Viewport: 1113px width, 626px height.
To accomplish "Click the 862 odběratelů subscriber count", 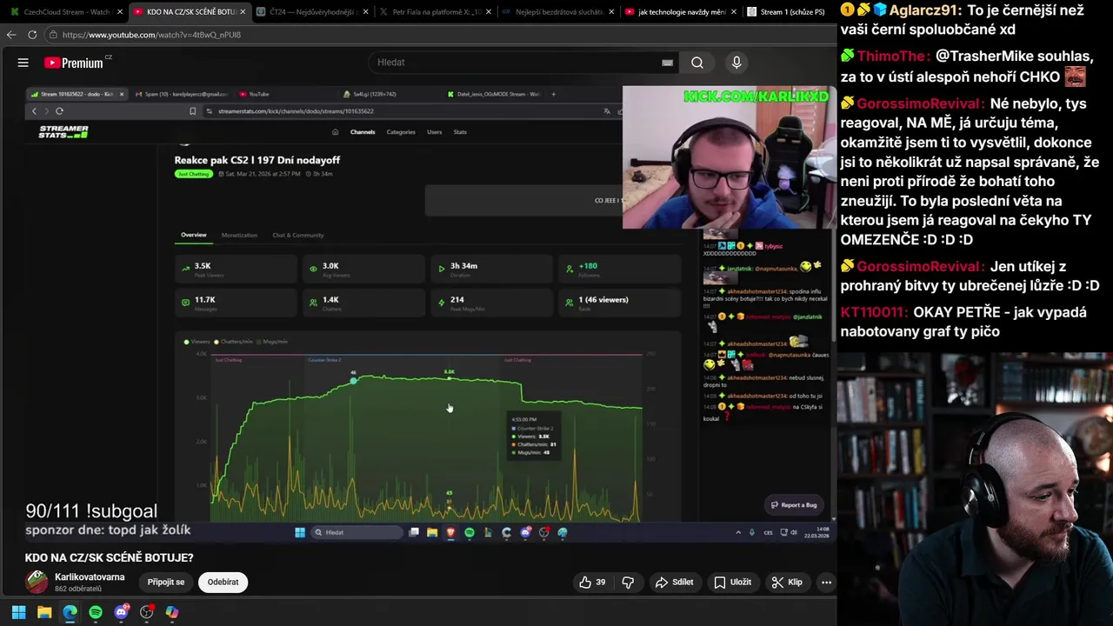I will tap(78, 589).
